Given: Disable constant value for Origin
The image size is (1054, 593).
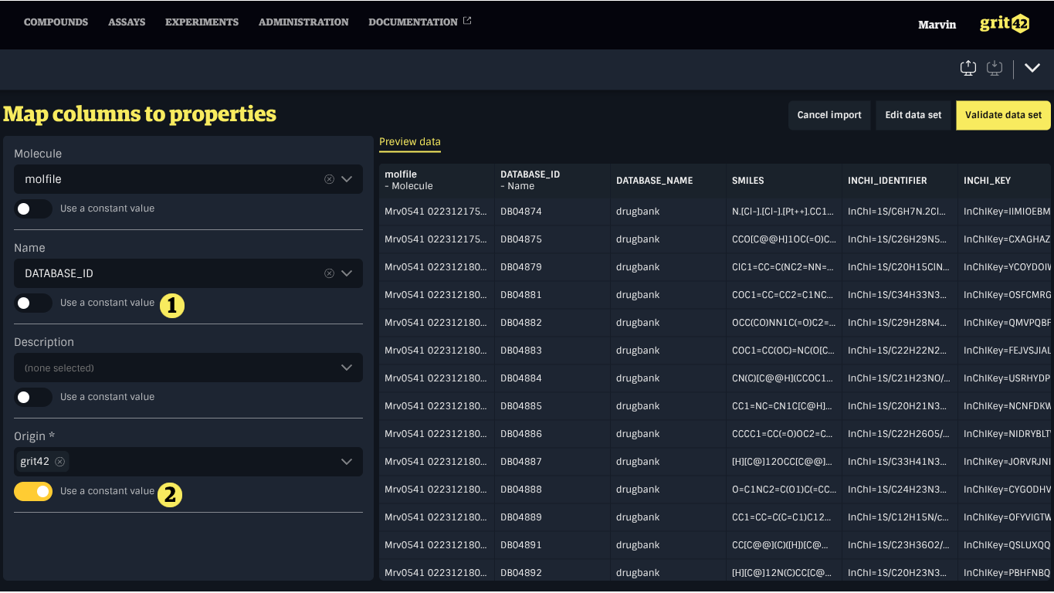Looking at the screenshot, I should click(x=33, y=491).
